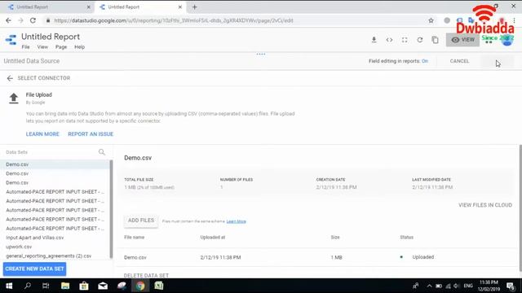Click the main page vertical scrollbar
The width and height of the screenshot is (522, 293).
[520, 208]
